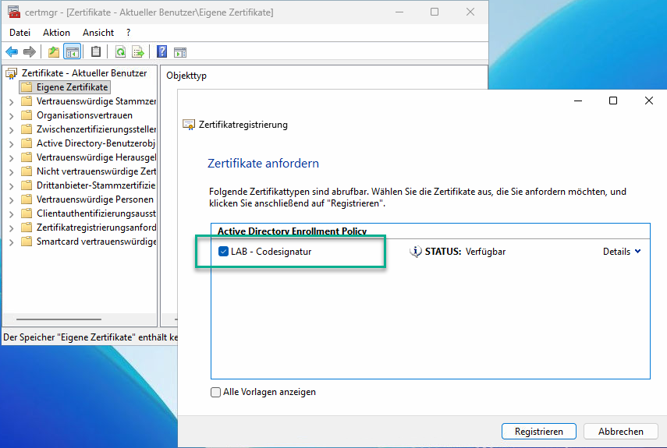Screen dimensions: 667x448
Task: Toggle the Show/Hide console tree icon
Action: click(x=72, y=52)
